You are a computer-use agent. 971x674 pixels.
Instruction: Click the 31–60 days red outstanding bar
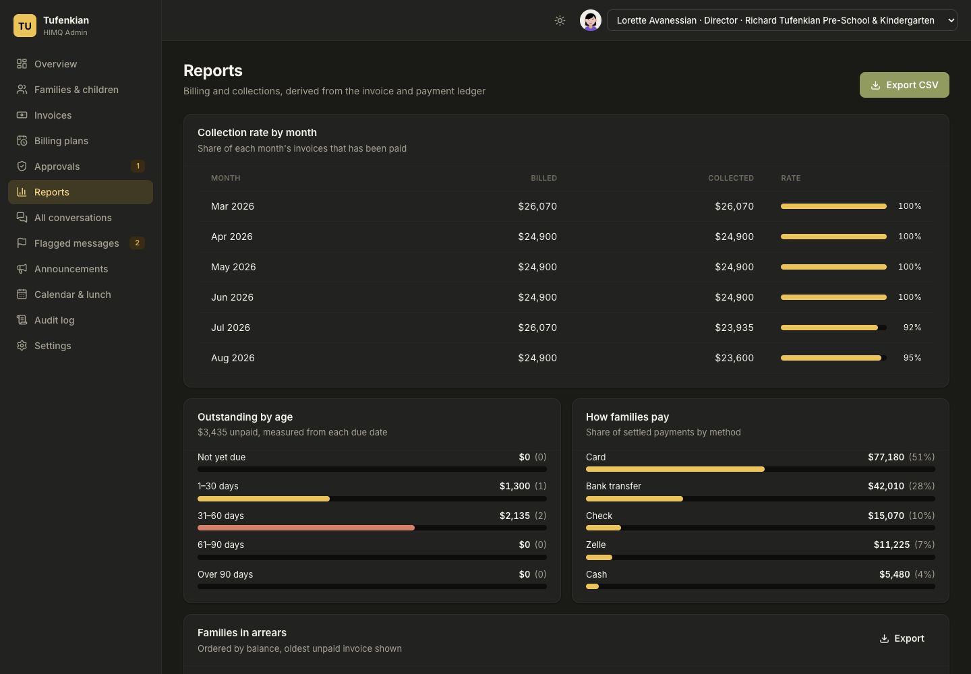(x=306, y=528)
